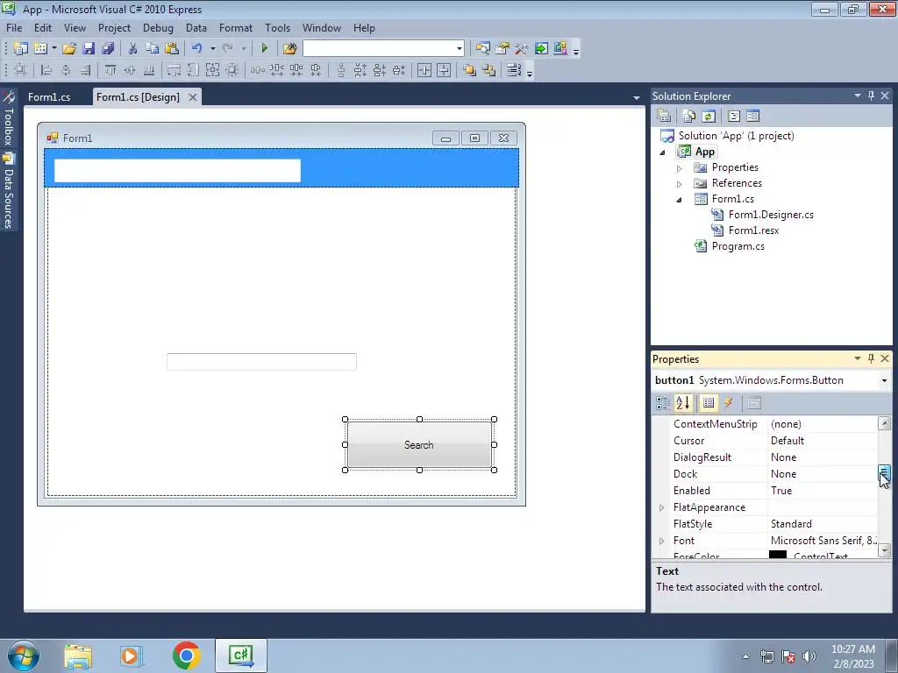898x673 pixels.
Task: Click the Undo arrow icon
Action: point(197,49)
